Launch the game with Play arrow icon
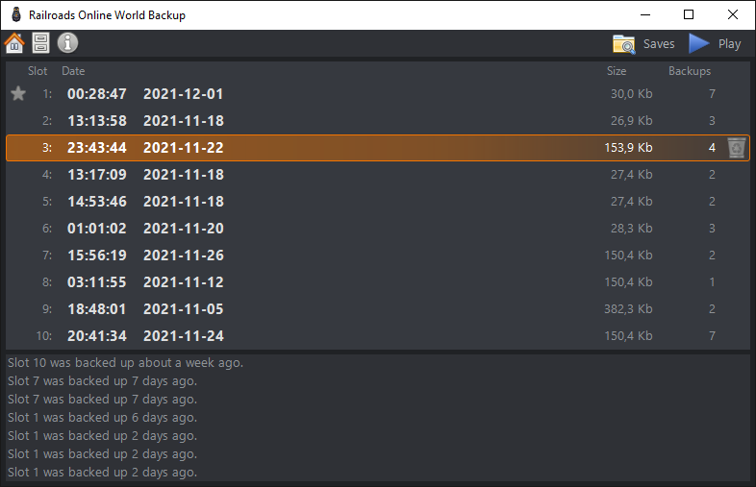This screenshot has height=487, width=756. (698, 43)
